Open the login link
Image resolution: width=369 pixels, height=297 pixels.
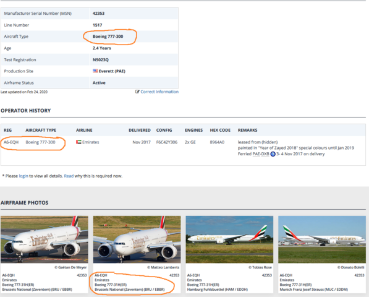(23, 176)
